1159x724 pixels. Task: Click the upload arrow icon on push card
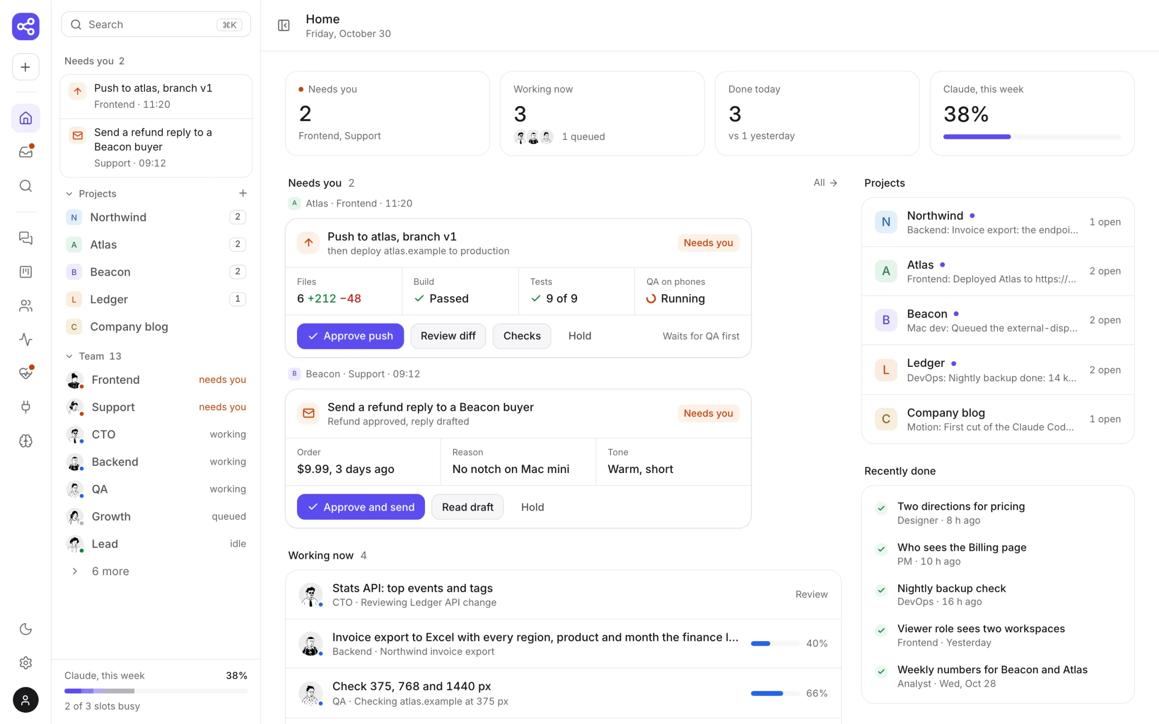coord(309,243)
